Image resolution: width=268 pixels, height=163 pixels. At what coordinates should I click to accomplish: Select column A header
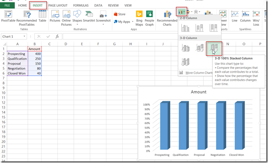click(x=17, y=44)
